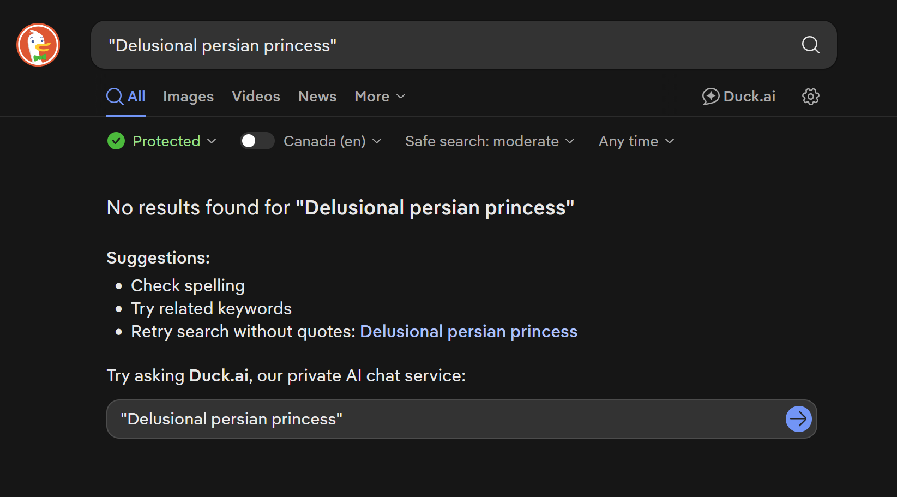This screenshot has height=497, width=897.
Task: Focus the main search box
Action: click(447, 45)
